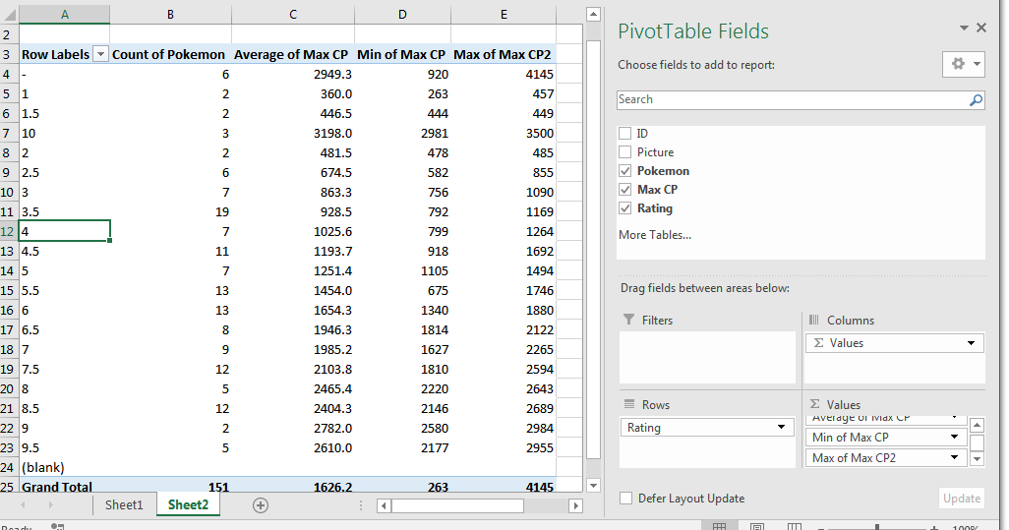Check the ID field checkbox
The width and height of the screenshot is (1009, 530).
pos(624,133)
